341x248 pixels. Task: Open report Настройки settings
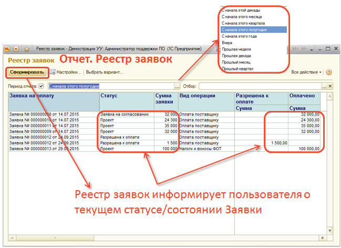point(66,72)
